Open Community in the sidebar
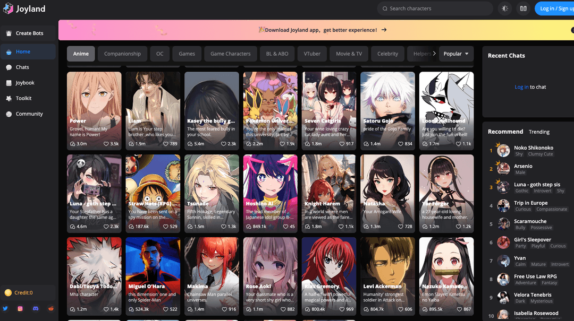 click(28, 114)
